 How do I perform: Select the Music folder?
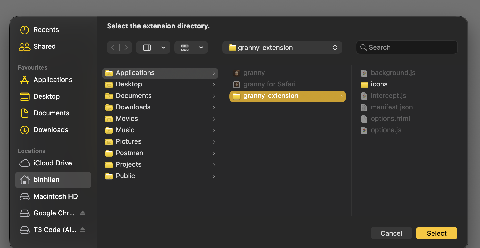[160, 130]
